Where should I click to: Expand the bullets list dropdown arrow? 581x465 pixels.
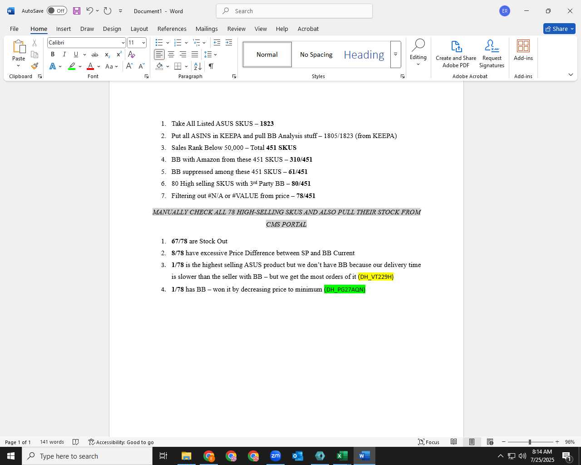pos(167,43)
